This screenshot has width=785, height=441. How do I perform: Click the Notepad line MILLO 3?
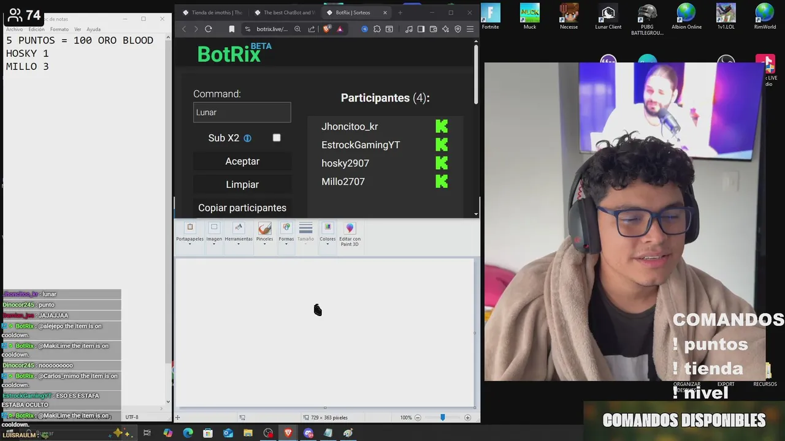pos(27,66)
